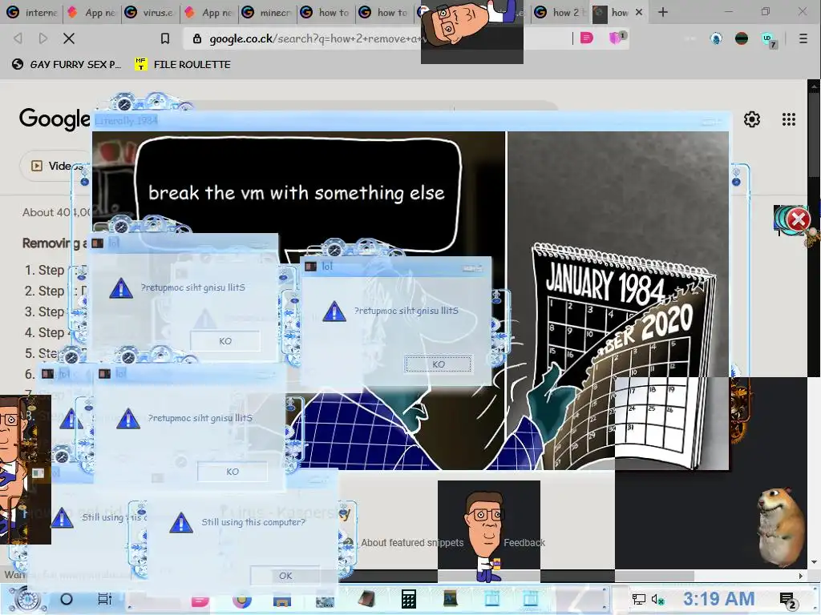Switch to the 'interne' tab

click(32, 12)
